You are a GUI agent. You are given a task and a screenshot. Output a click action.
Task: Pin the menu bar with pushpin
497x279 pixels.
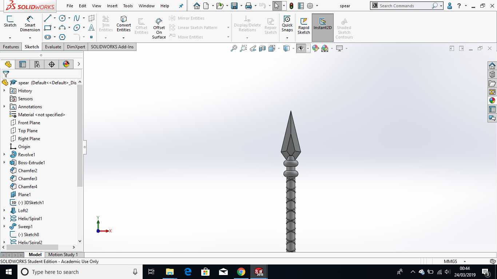click(181, 6)
